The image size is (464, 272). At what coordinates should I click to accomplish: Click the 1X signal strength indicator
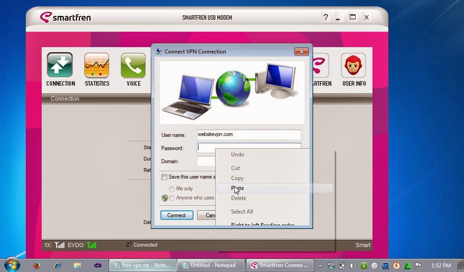pyautogui.click(x=59, y=245)
